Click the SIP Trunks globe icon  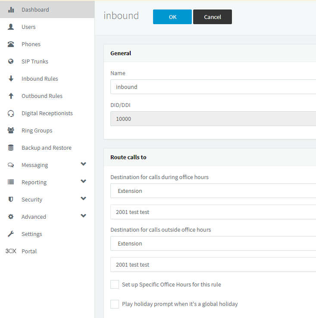[11, 61]
